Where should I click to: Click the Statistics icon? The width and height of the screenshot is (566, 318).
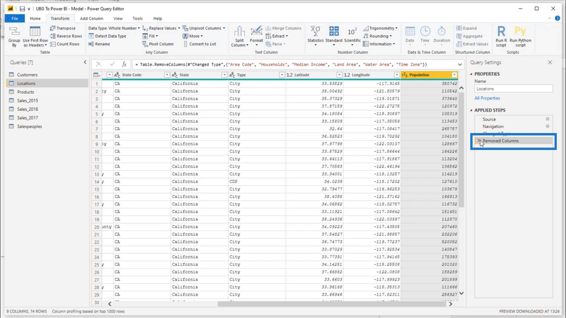click(315, 31)
